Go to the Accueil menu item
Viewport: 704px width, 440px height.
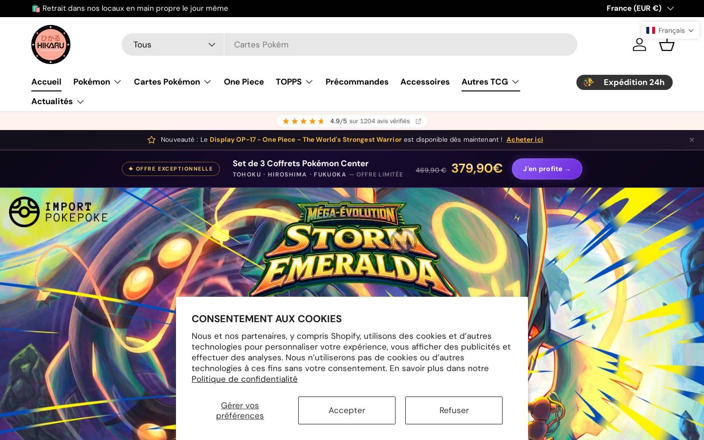[x=46, y=82]
